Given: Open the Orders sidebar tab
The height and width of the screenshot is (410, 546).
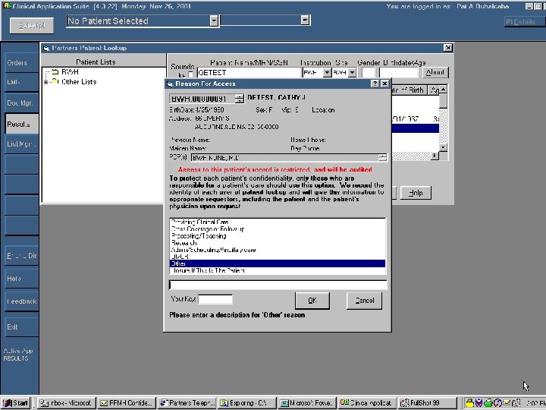Looking at the screenshot, I should pos(21,63).
